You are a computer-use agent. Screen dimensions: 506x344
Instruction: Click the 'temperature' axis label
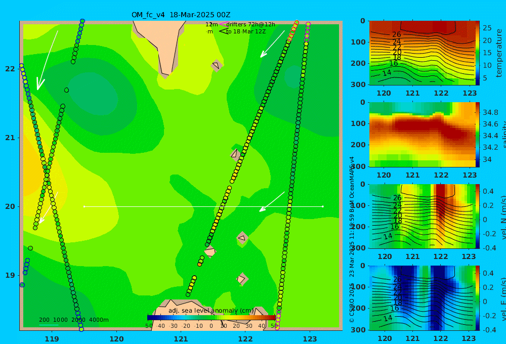(x=499, y=53)
